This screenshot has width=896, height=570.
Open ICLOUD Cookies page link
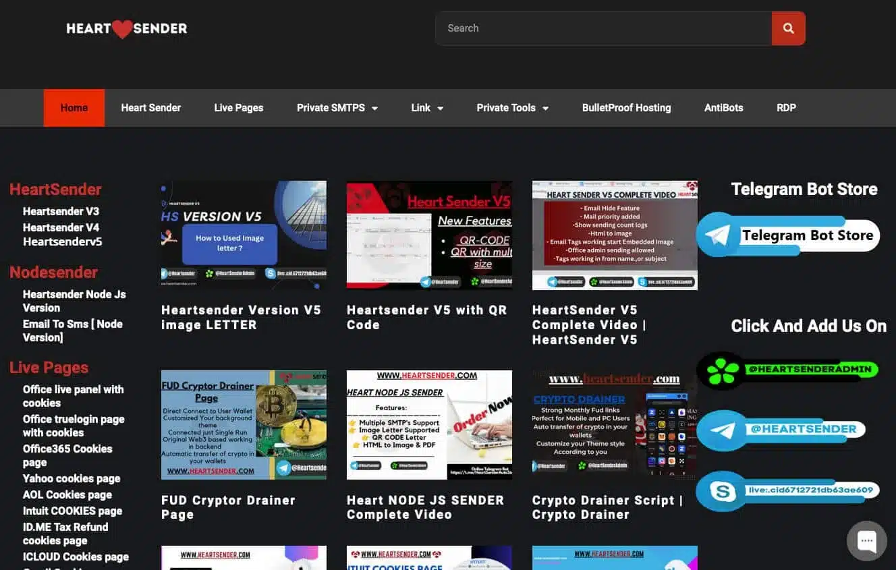pos(76,557)
